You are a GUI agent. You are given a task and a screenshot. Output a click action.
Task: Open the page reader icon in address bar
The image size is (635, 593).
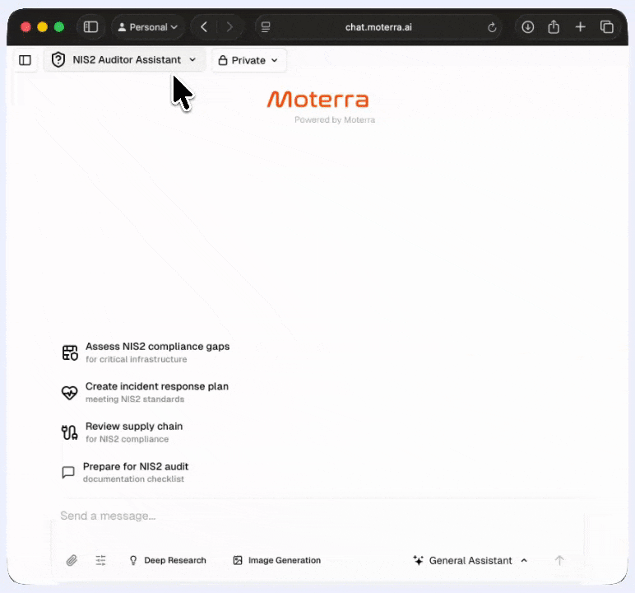tap(266, 27)
